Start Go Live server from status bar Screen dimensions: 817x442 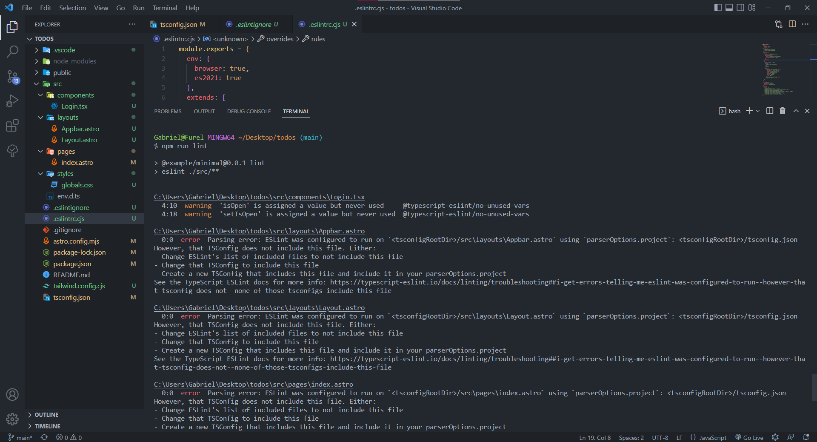coord(749,437)
